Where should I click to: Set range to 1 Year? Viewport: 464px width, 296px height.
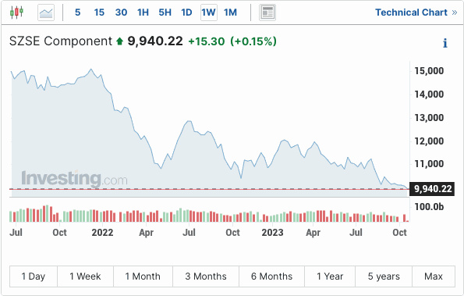point(330,276)
